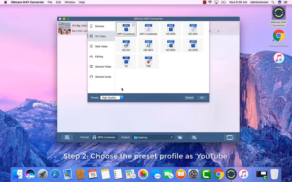Image resolution: width=292 pixels, height=182 pixels.
Task: Click DRmare converter icon in dock
Action: pos(231,174)
